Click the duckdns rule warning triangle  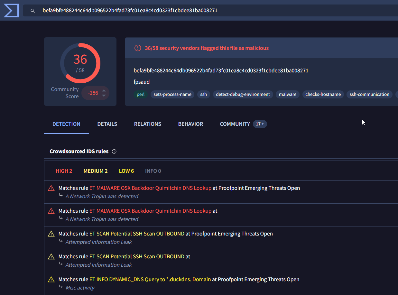[51, 280]
